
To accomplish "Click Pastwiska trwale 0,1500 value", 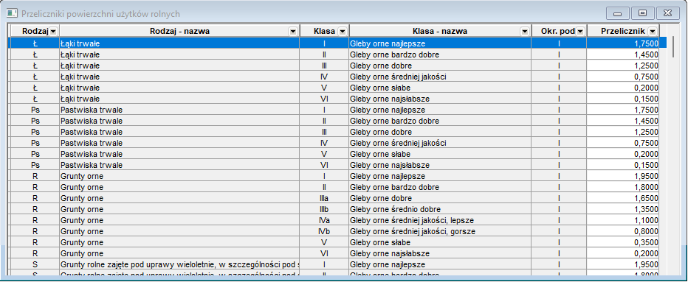I will (x=622, y=165).
